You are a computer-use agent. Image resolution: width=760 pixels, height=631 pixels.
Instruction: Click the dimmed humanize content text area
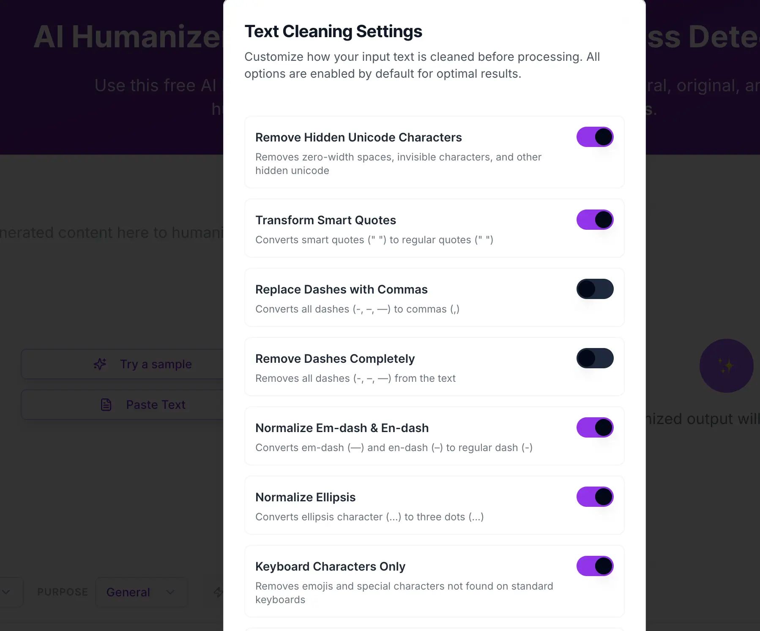[x=111, y=233]
